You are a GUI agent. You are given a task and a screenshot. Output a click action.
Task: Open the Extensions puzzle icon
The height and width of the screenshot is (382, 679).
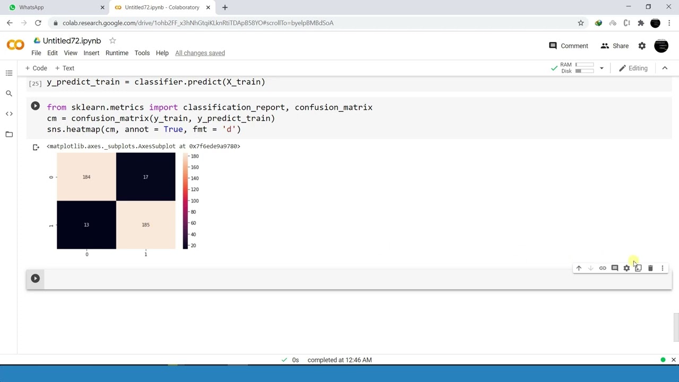[x=641, y=23]
